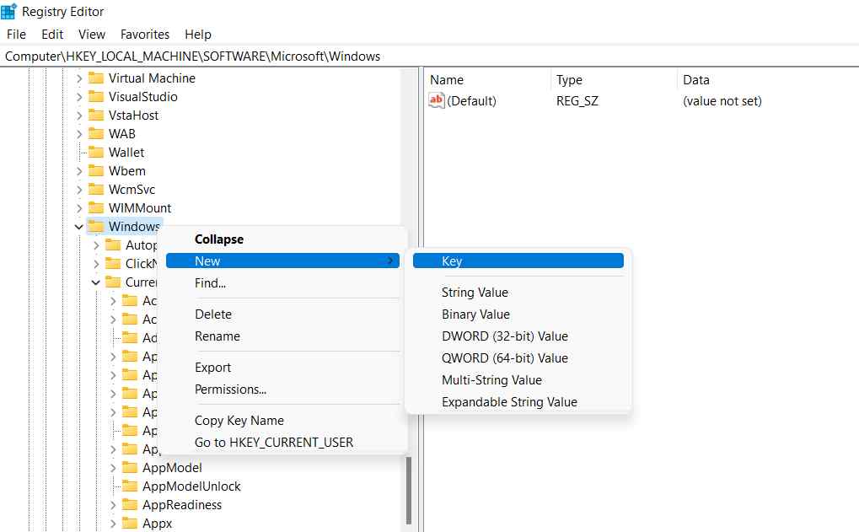Click the Type column header
The image size is (859, 532).
point(614,80)
